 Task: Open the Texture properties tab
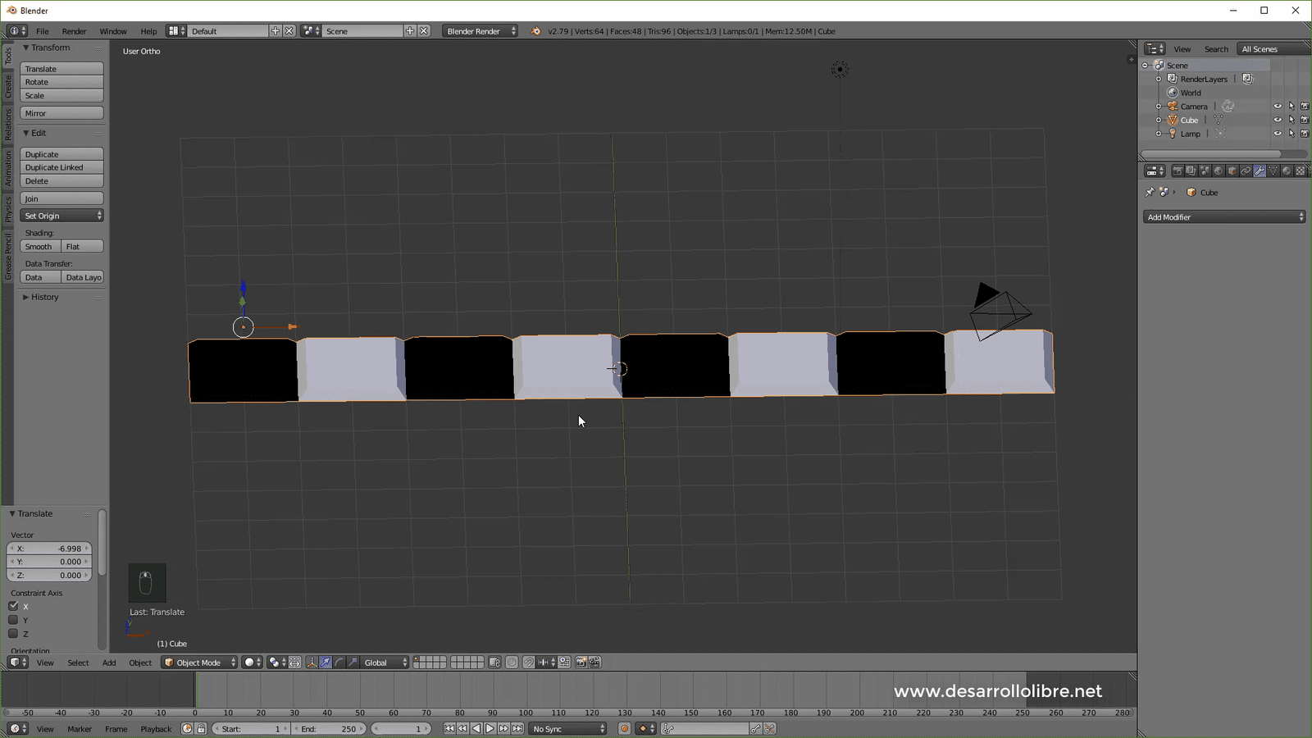tap(1301, 171)
